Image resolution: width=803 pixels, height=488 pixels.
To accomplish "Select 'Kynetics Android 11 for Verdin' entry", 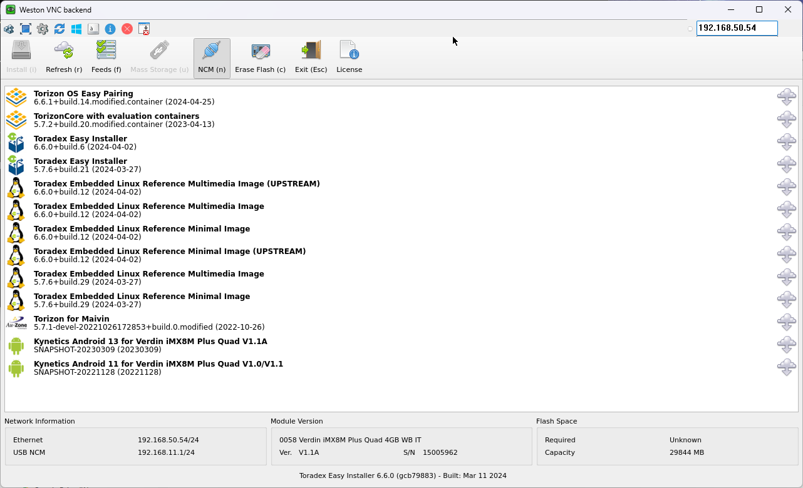I will [x=401, y=368].
